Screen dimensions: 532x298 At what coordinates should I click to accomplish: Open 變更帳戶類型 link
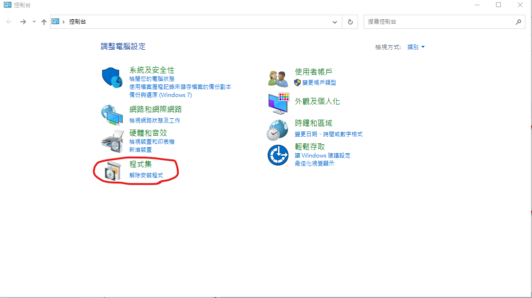319,82
